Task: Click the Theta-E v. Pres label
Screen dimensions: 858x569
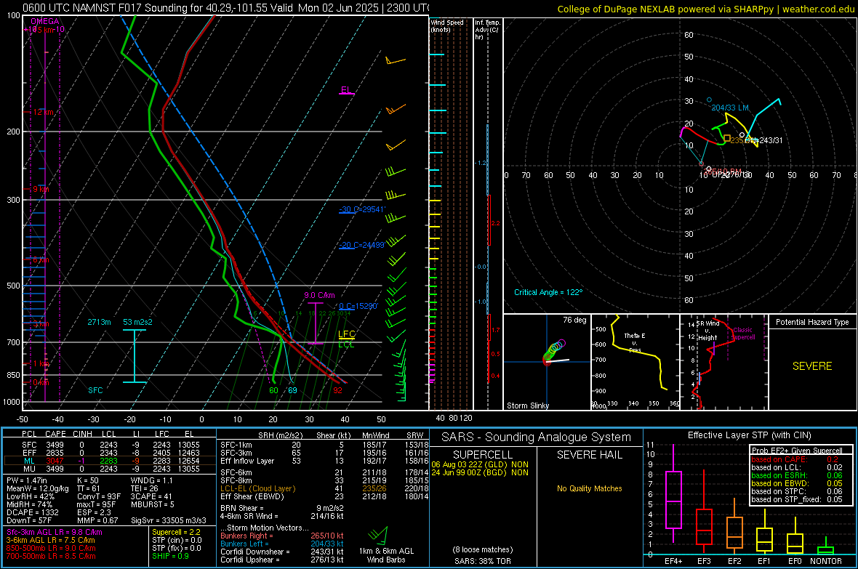Action: (x=635, y=342)
